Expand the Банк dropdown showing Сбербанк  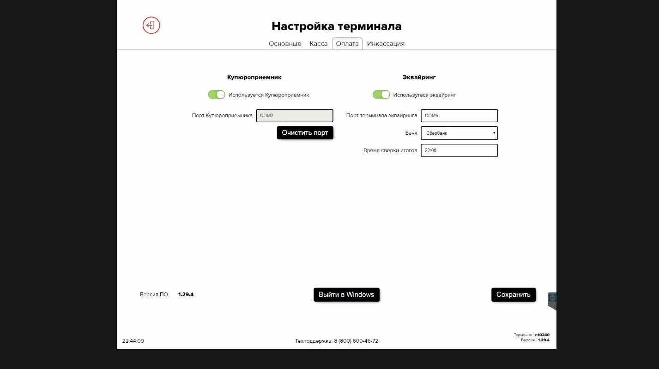[x=459, y=133]
